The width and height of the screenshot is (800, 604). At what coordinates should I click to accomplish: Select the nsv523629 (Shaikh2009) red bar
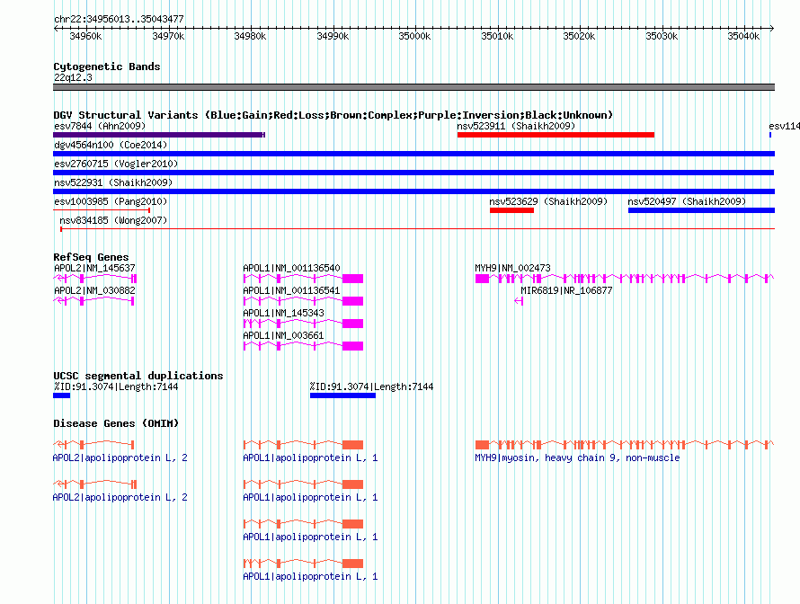click(511, 210)
